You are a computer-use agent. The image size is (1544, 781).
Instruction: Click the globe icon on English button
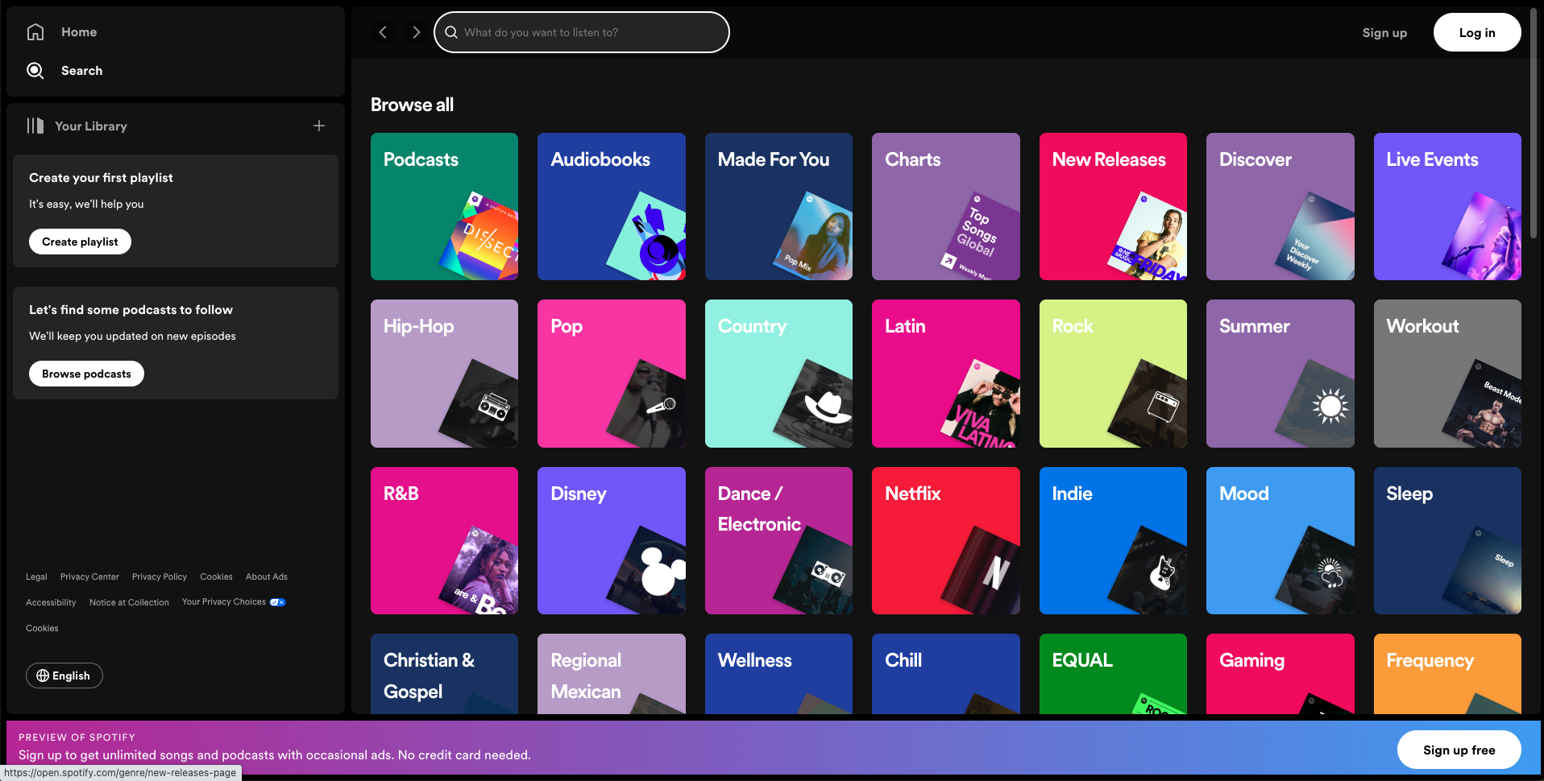[x=43, y=676]
